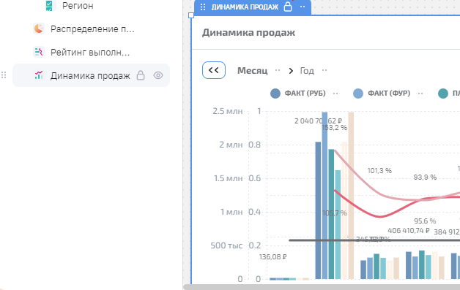This screenshot has width=460, height=290.
Task: Toggle lock on the Динамика продаж list item
Action: point(141,75)
